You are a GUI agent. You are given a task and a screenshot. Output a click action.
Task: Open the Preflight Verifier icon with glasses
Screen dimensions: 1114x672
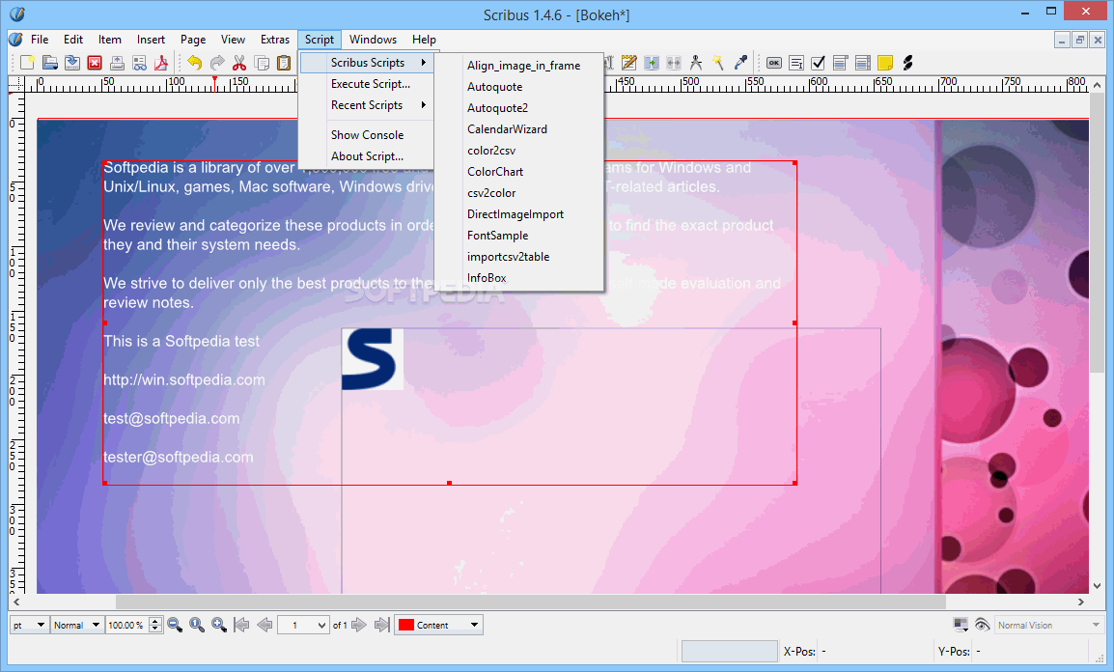139,63
